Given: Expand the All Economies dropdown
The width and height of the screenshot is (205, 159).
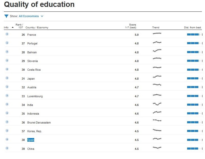Looking at the screenshot, I should coord(31,16).
